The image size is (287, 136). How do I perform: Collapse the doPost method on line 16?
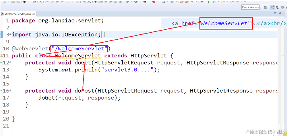coord(10,91)
